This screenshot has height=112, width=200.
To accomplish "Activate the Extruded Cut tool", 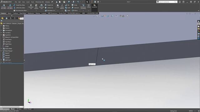I will coord(31,7).
